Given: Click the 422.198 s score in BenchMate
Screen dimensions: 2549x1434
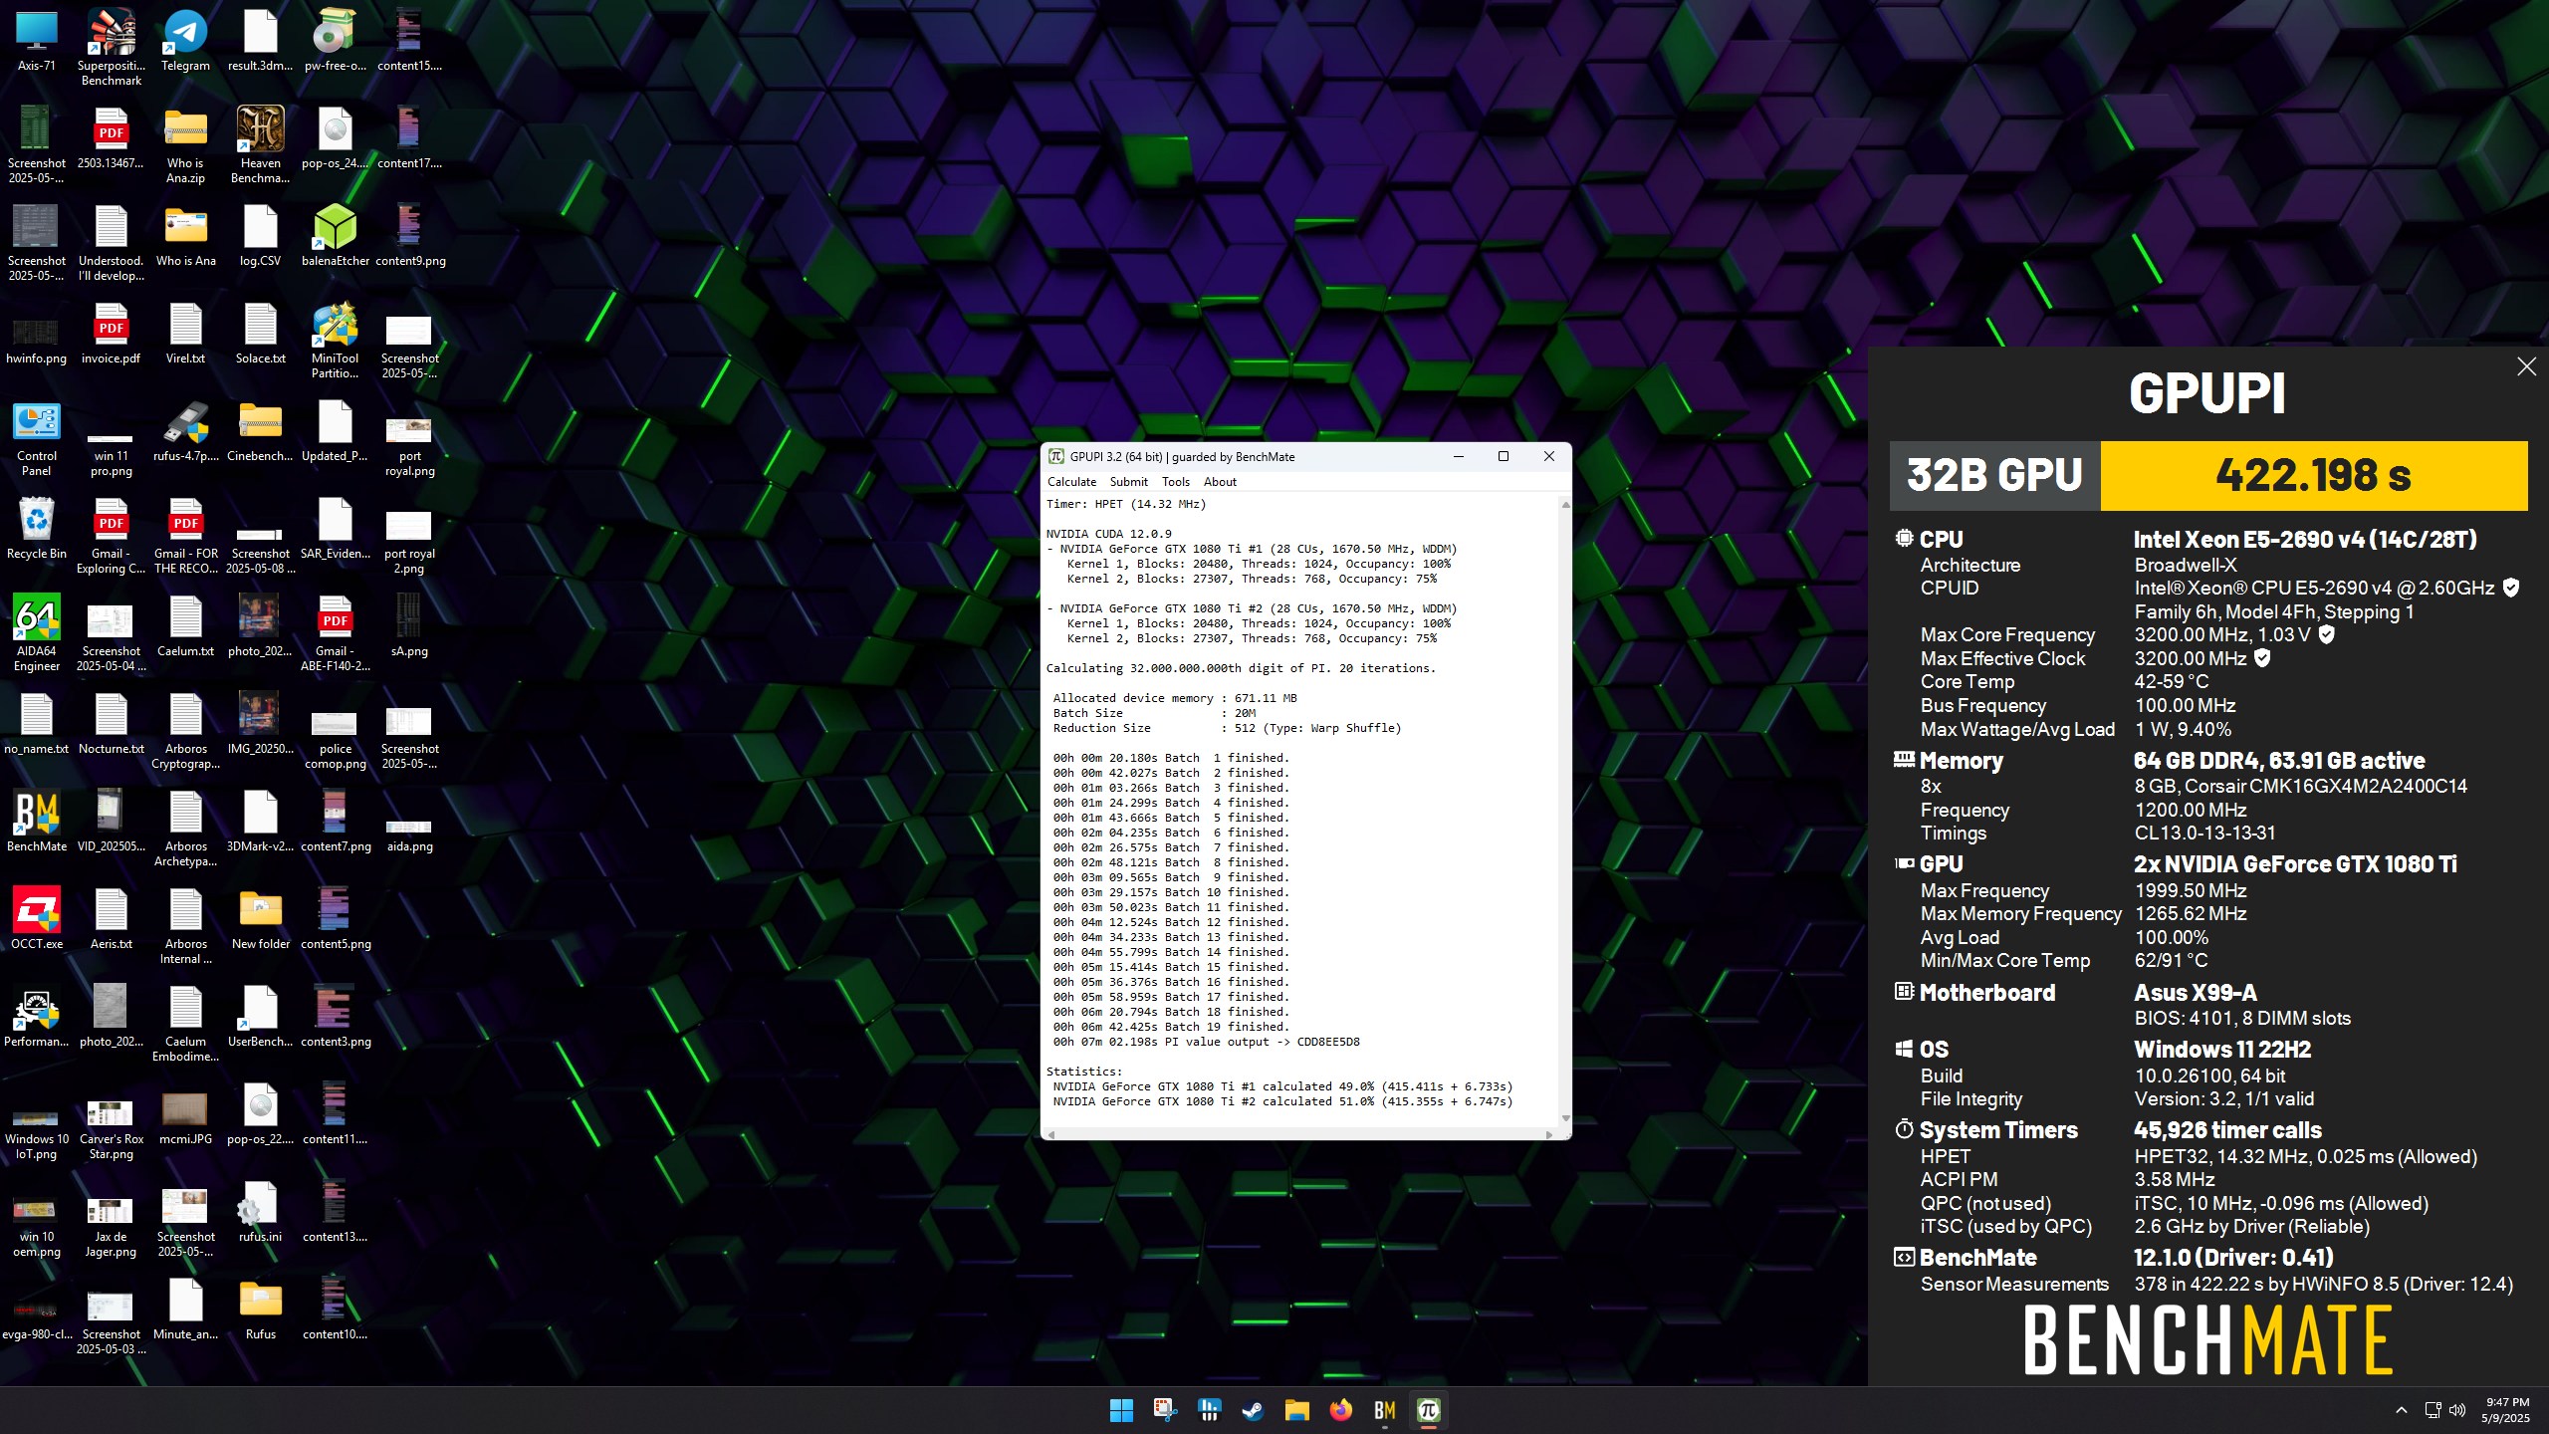Looking at the screenshot, I should (x=2313, y=475).
